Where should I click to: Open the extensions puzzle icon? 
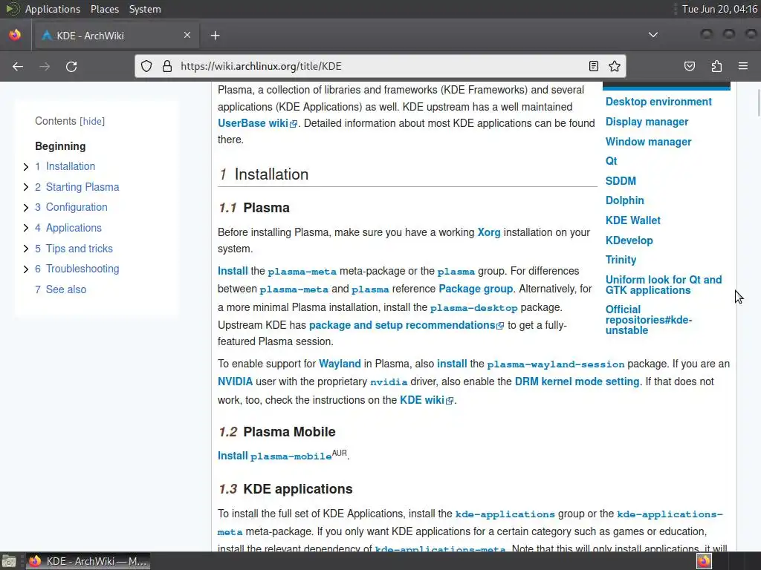click(x=716, y=66)
